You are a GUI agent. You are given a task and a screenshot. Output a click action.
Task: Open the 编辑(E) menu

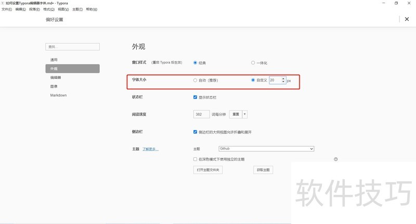(20, 9)
